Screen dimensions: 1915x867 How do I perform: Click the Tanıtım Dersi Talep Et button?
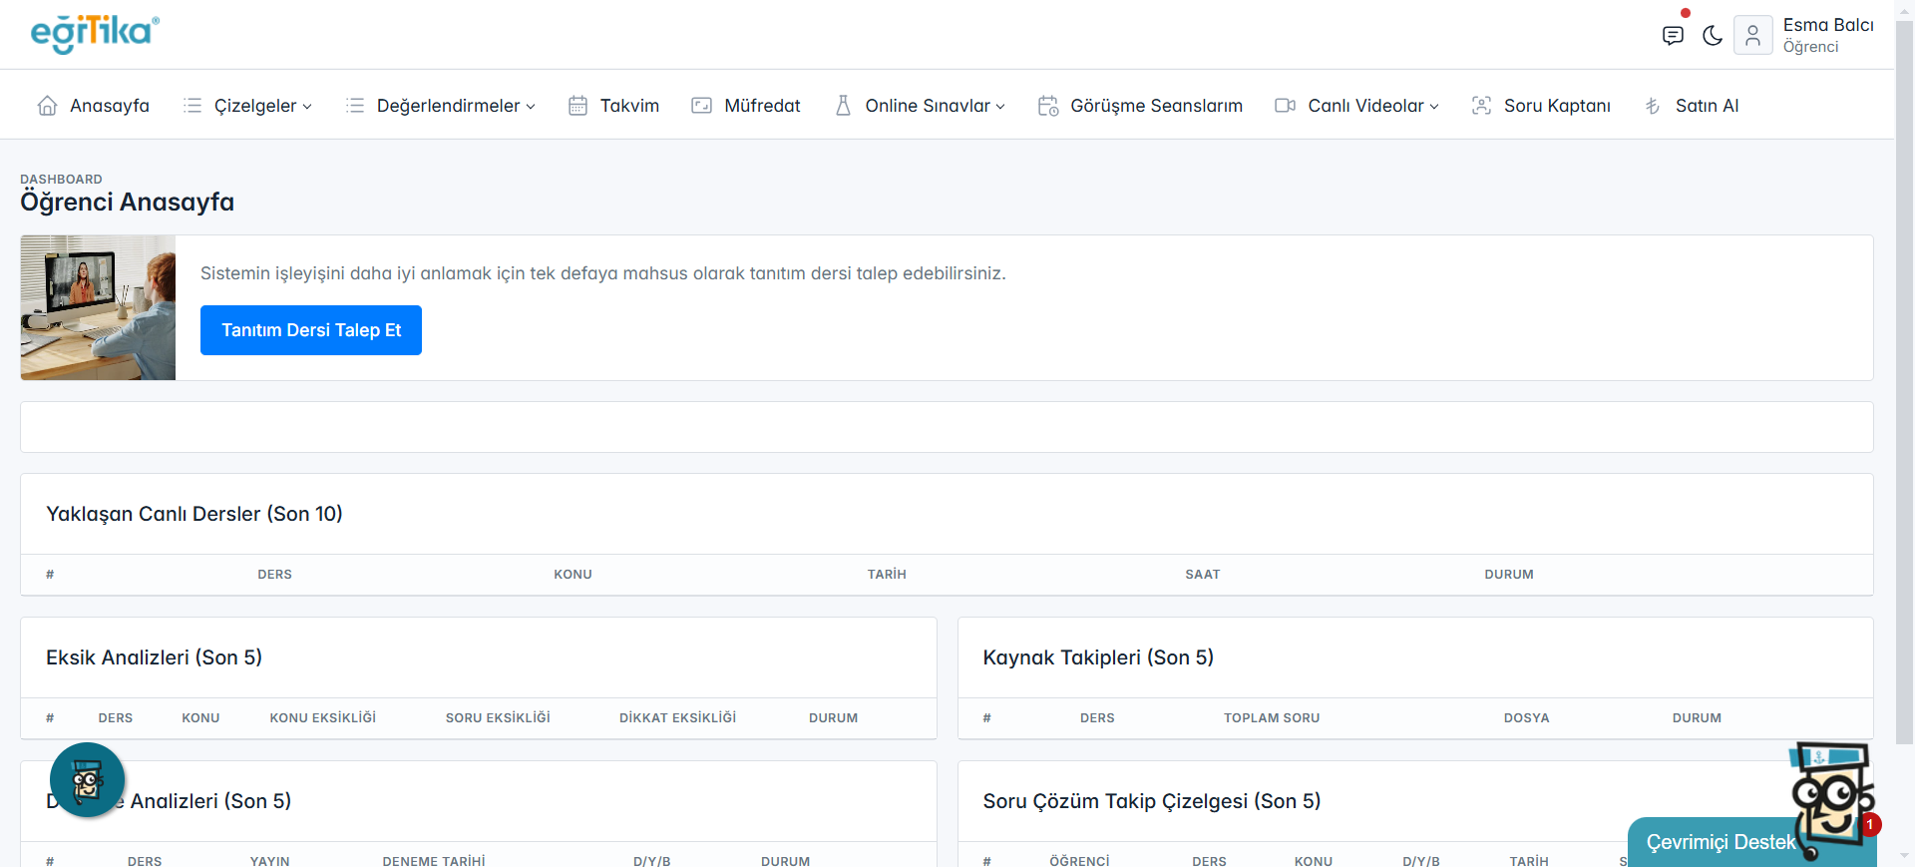tap(311, 330)
